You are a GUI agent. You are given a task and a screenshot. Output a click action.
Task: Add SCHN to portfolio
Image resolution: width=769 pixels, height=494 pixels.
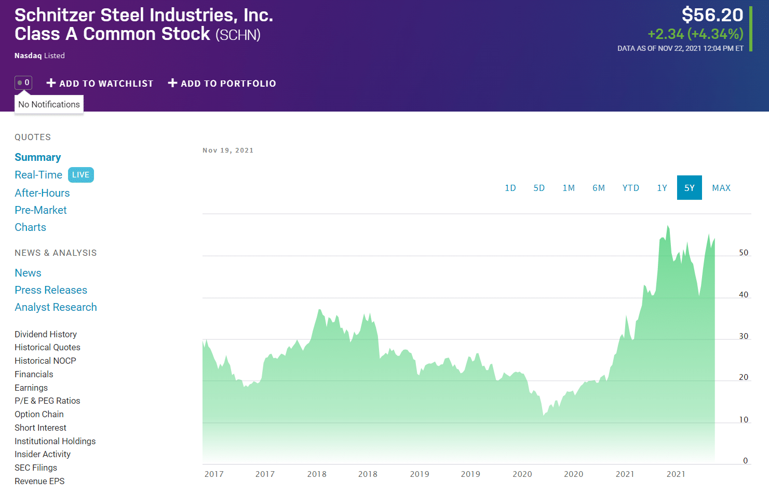[222, 83]
